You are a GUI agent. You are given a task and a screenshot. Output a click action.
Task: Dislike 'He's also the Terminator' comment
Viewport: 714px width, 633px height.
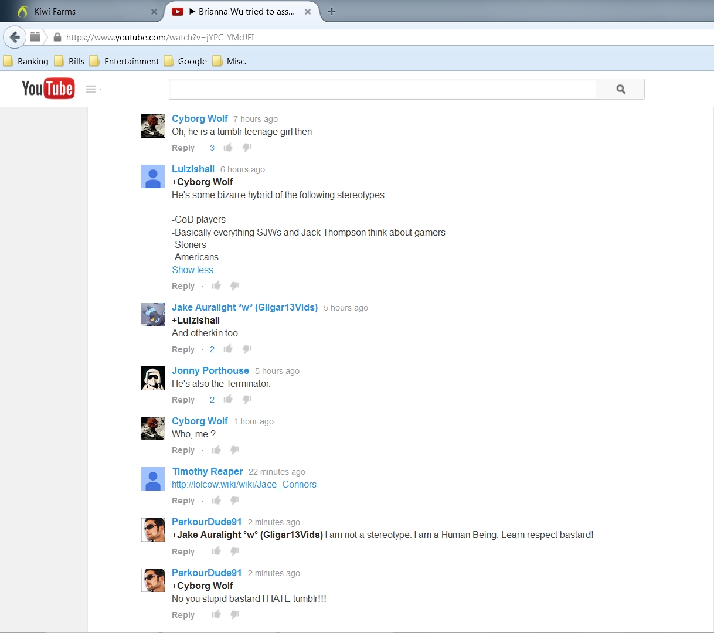pyautogui.click(x=247, y=400)
